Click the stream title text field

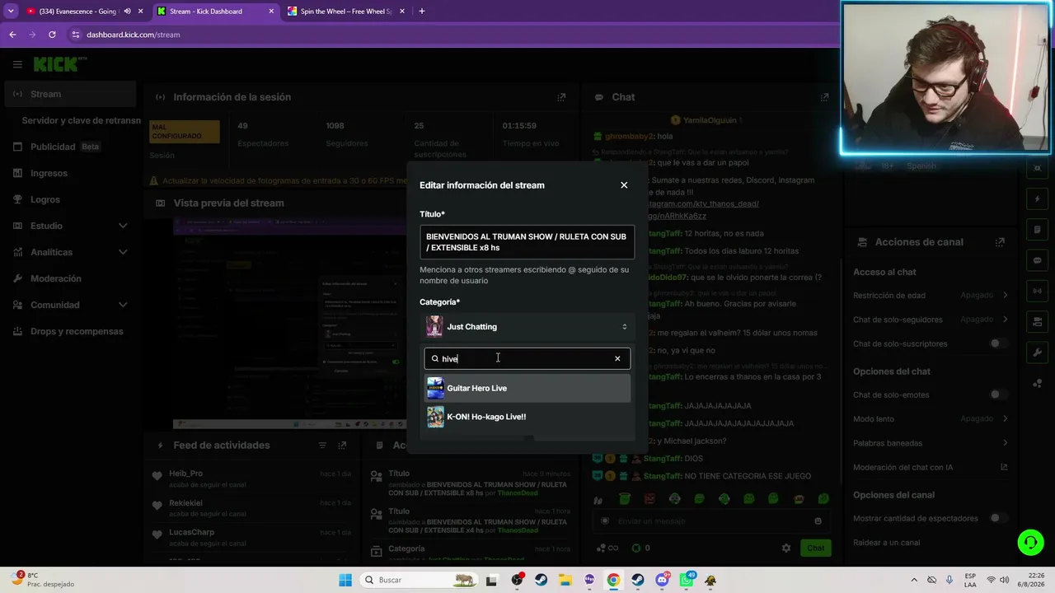(527, 242)
